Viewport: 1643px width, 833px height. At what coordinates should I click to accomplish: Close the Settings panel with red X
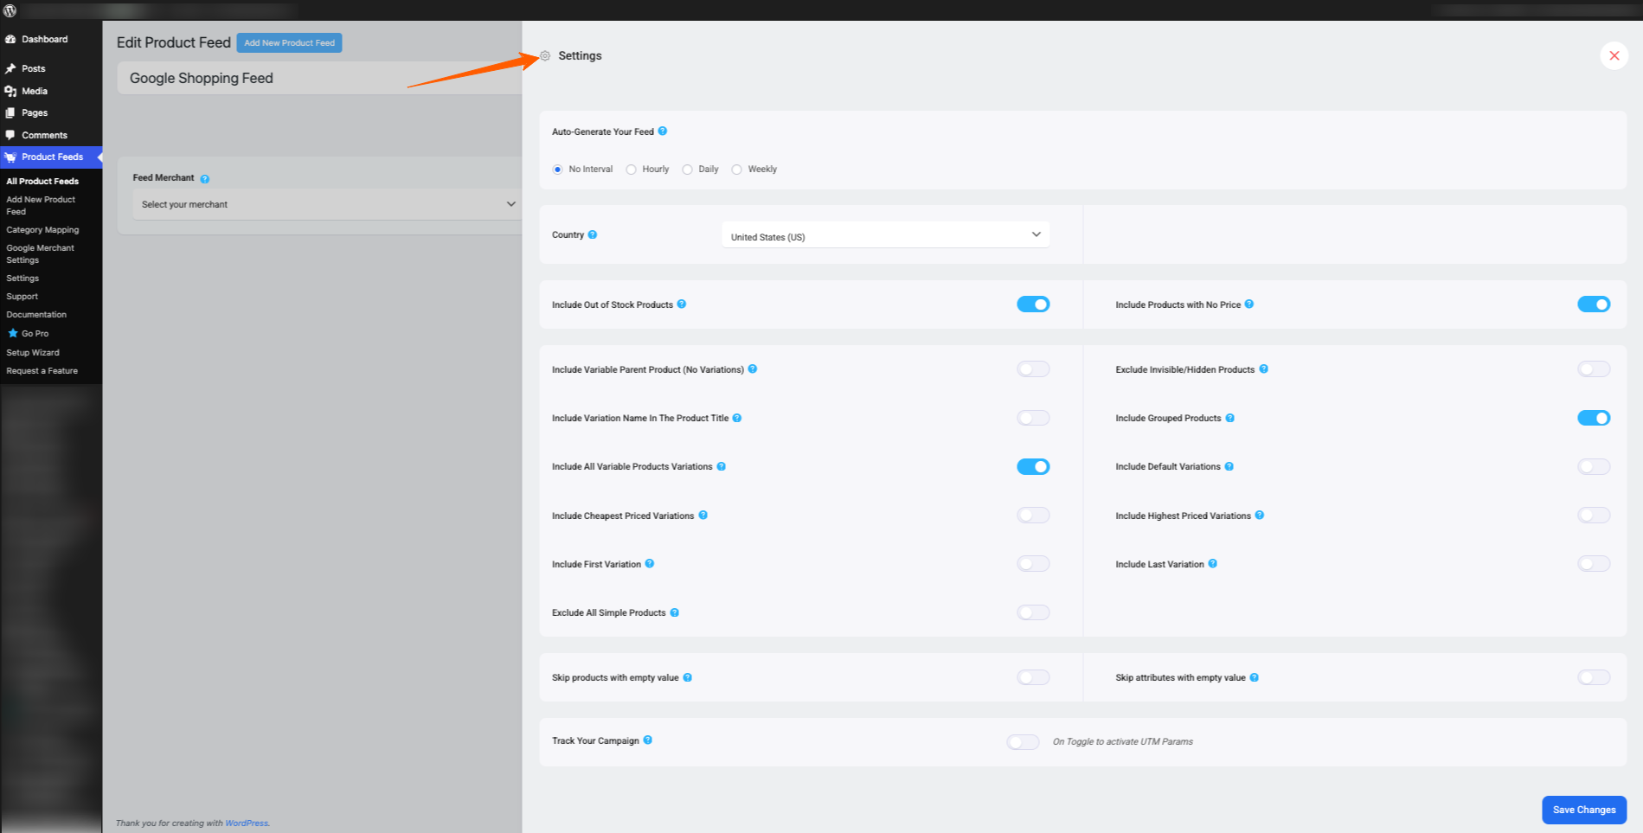coord(1614,55)
